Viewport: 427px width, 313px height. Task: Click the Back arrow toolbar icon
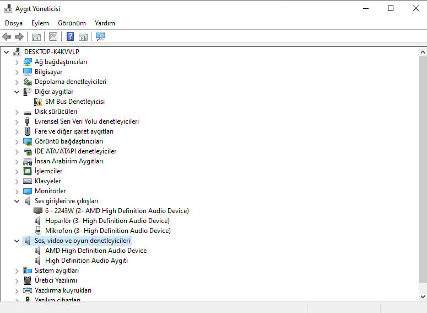[7, 36]
